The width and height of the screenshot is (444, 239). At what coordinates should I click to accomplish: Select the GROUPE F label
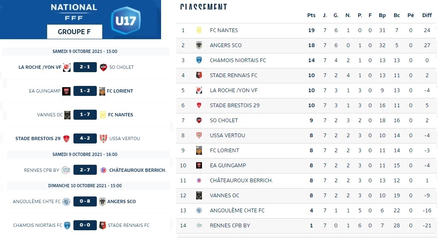click(x=74, y=32)
